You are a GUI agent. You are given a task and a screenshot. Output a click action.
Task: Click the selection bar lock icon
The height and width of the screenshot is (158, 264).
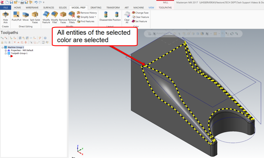coord(150,34)
